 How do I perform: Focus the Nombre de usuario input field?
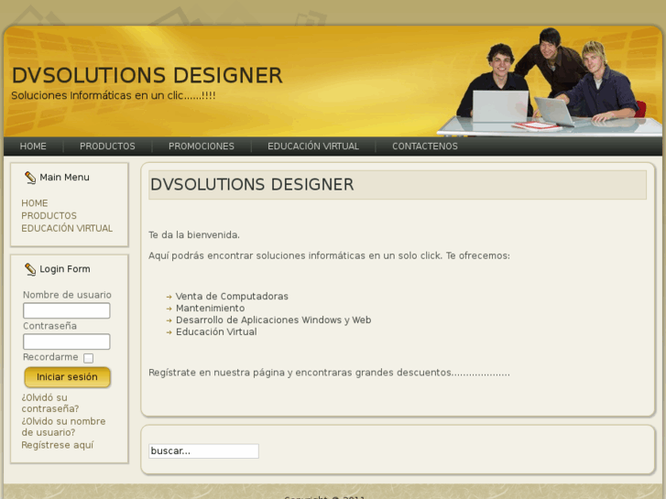coord(67,310)
